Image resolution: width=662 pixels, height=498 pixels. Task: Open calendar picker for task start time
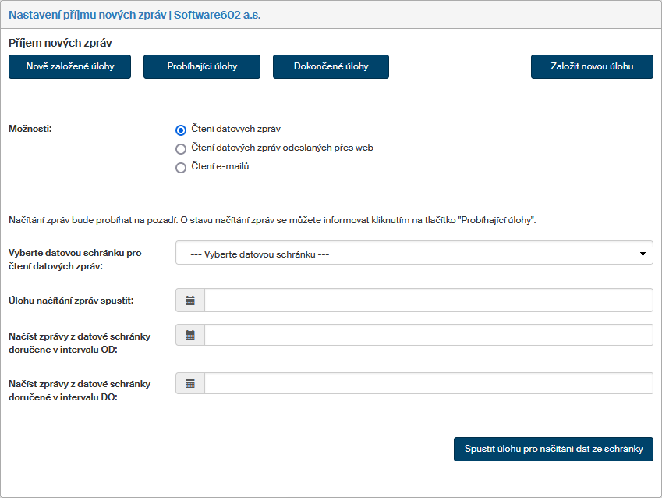tap(190, 301)
